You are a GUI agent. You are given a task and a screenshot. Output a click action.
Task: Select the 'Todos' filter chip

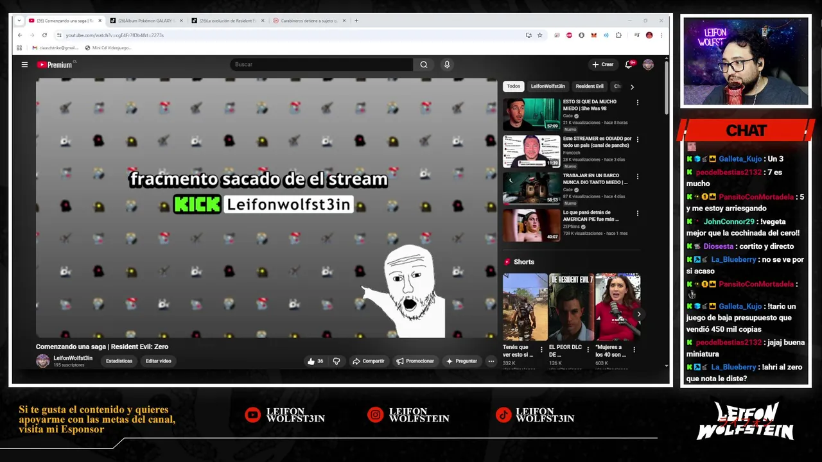click(x=514, y=86)
